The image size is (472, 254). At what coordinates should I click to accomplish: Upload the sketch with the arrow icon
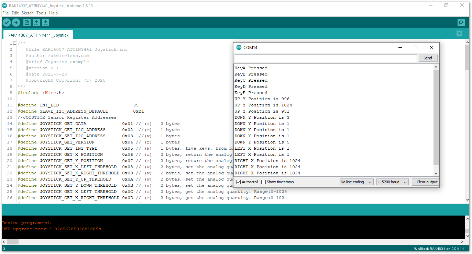pos(16,23)
